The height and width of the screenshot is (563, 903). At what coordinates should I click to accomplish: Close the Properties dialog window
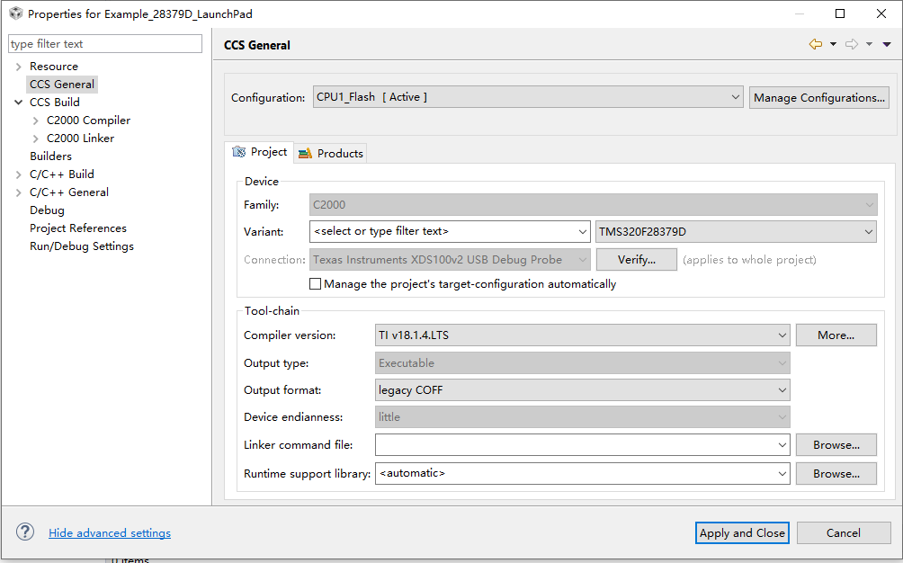coord(881,13)
